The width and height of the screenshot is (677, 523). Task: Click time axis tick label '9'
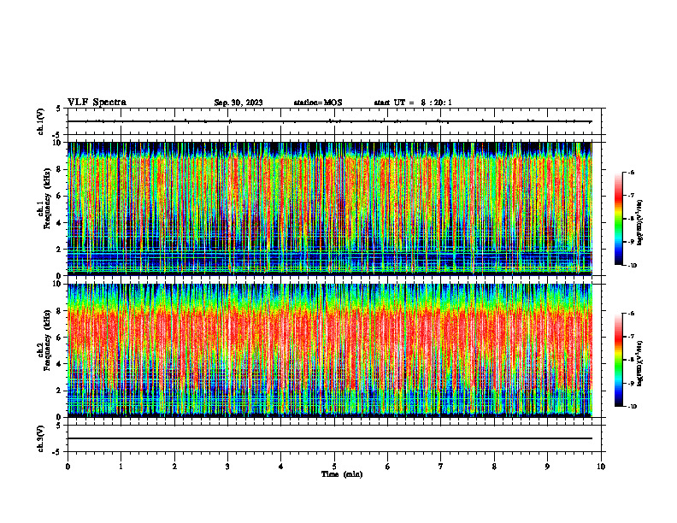pyautogui.click(x=547, y=467)
